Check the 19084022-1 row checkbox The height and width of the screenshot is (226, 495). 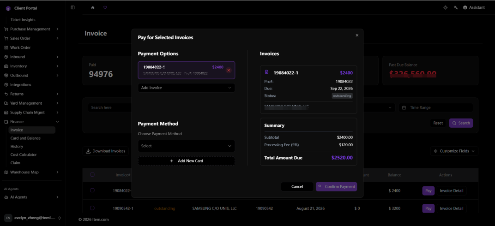[x=92, y=190]
